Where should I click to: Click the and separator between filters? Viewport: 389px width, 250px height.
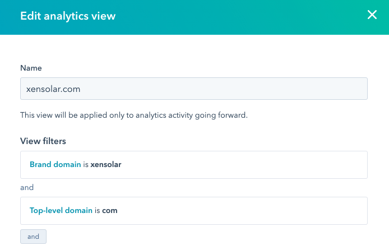pos(27,188)
